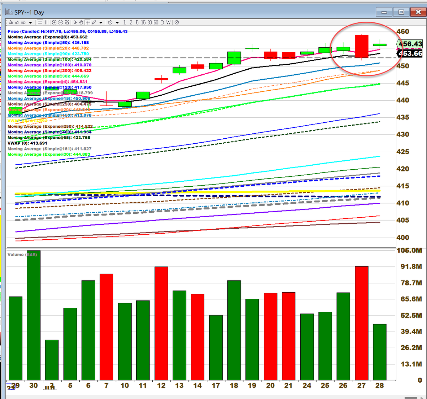Select the Moving Average (Simple@400): 411.934 legend
This screenshot has height=399, width=427.
(49, 132)
